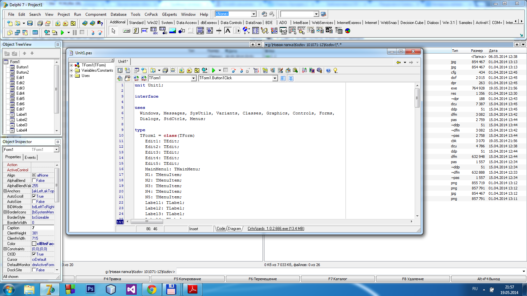The height and width of the screenshot is (296, 527).
Task: Click the clBtnFace color swatch in Object Inspector
Action: [34, 244]
